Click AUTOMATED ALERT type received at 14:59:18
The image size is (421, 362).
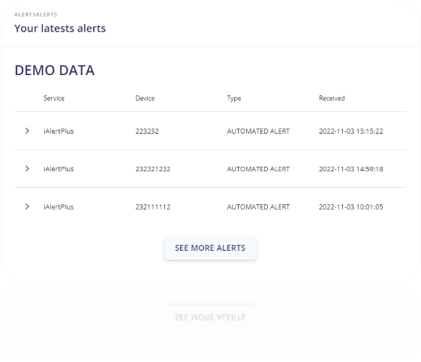coord(258,169)
